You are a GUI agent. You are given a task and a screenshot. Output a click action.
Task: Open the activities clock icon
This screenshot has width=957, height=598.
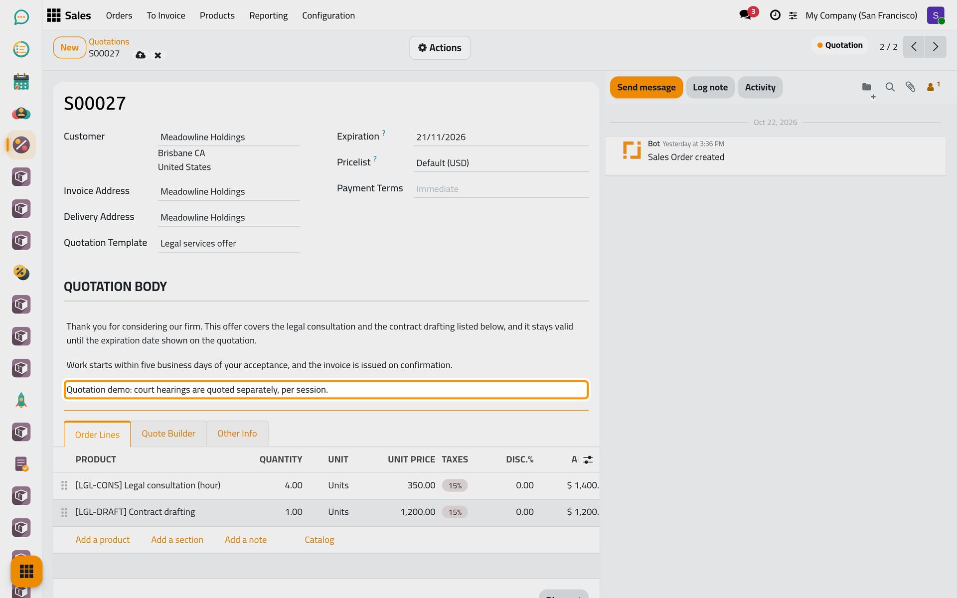[775, 15]
